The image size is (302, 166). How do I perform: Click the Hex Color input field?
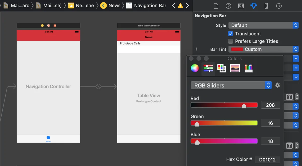point(267,159)
